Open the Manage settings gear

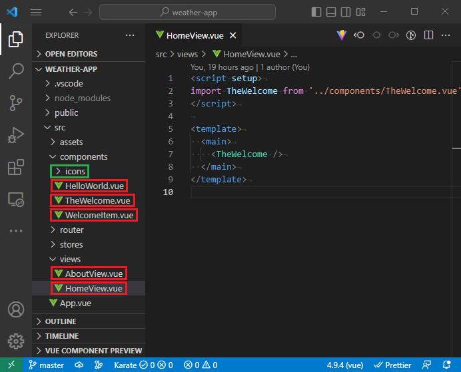[x=16, y=341]
